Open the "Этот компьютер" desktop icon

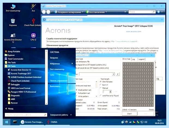[13, 8]
